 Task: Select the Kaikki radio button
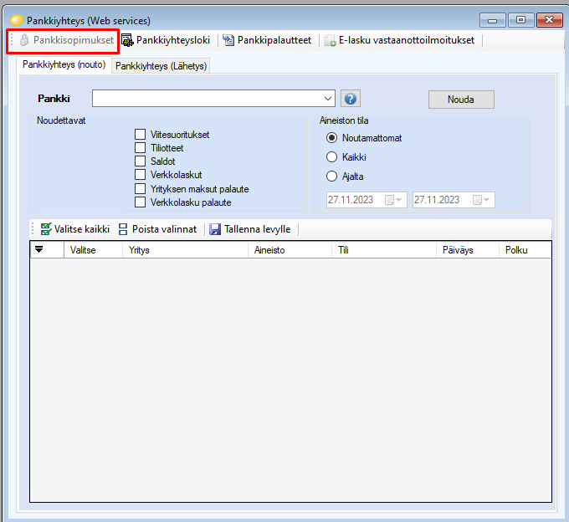coord(332,157)
